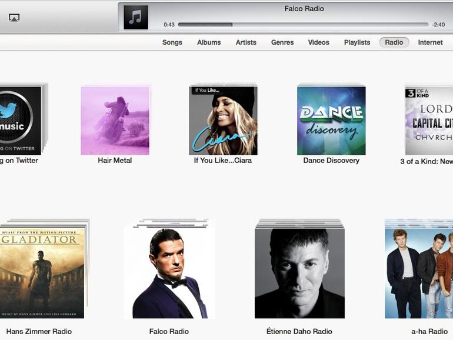Open the a-ha Radio band cover
This screenshot has height=340, width=453.
[419, 273]
